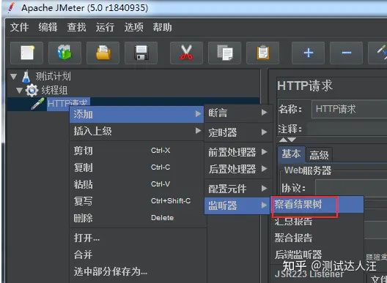
Task: Click the Paste clipboard icon
Action: point(263,53)
